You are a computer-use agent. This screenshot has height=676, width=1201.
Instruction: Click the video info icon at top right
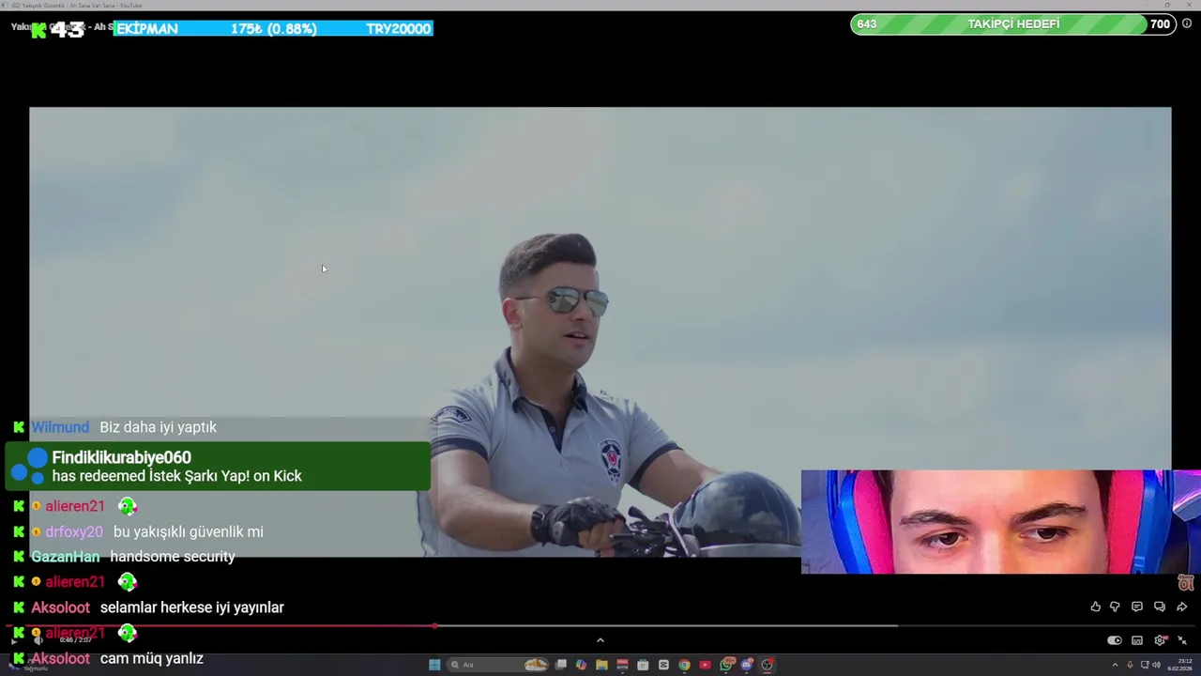pos(1187,23)
